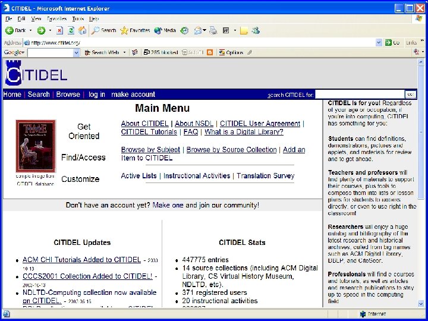The image size is (428, 321).
Task: Go to CITIDEL Home nav link
Action: coord(12,95)
